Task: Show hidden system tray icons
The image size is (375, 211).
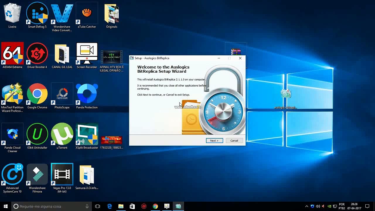Action: click(307, 206)
